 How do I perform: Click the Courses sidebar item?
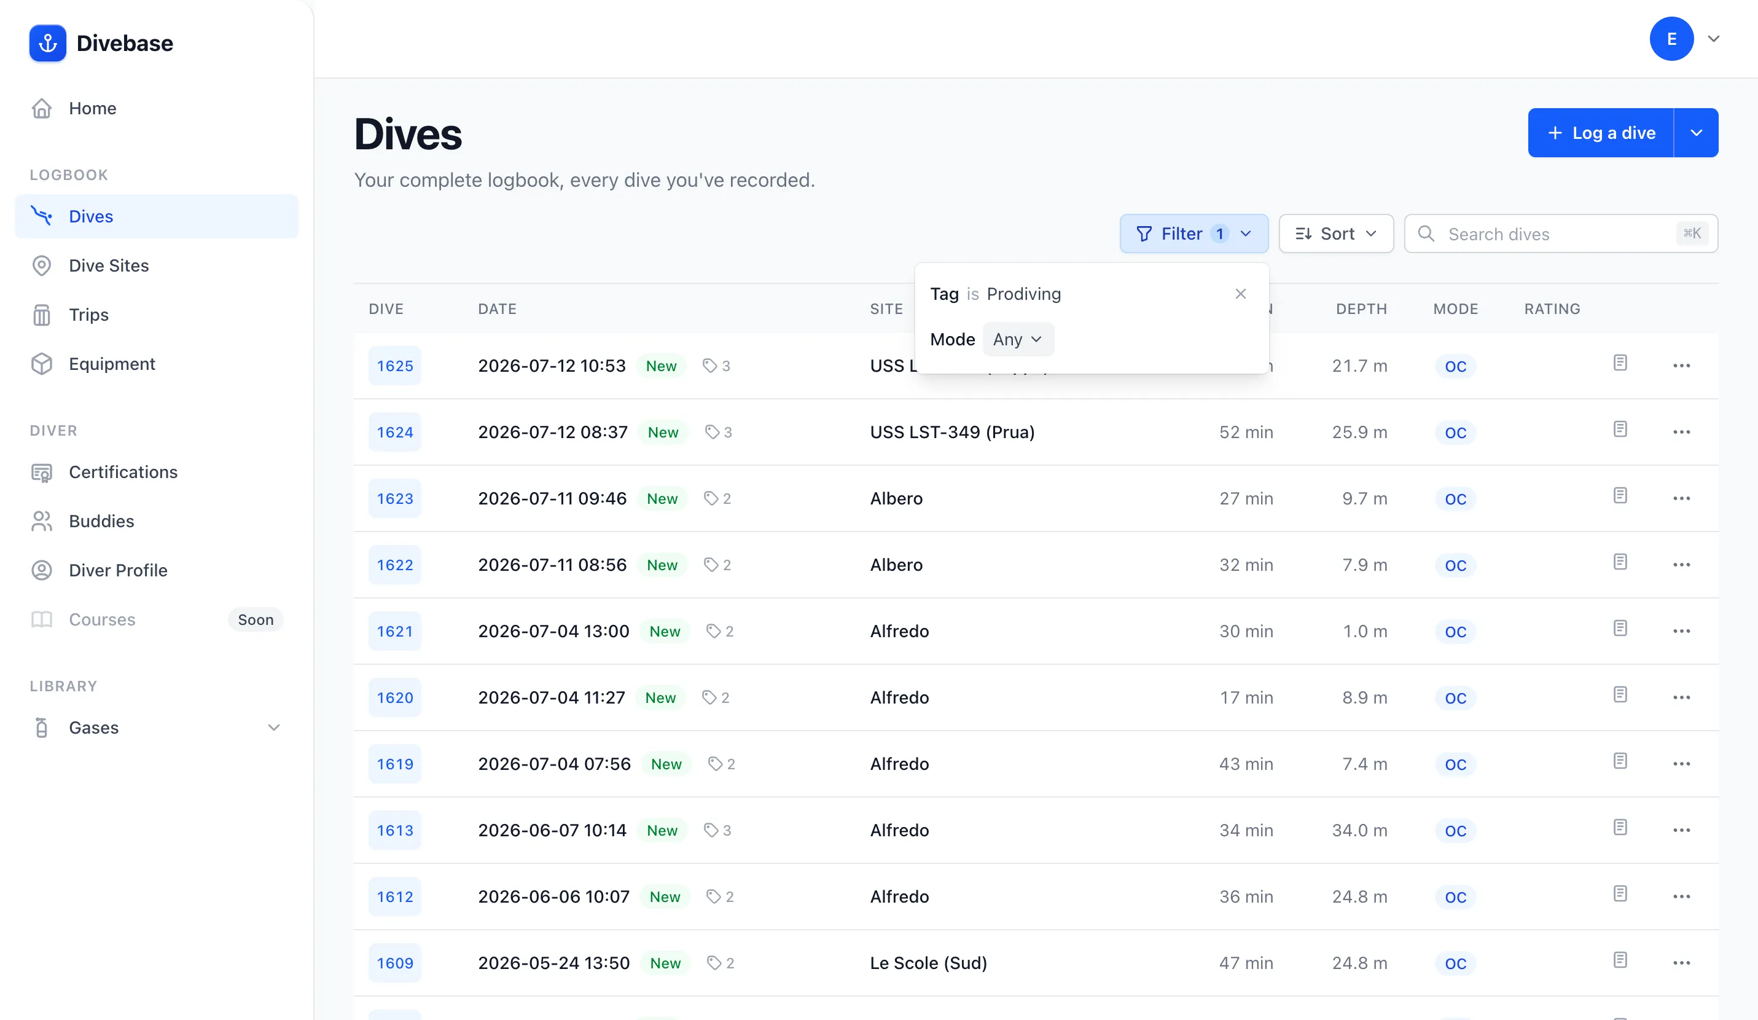pos(156,619)
